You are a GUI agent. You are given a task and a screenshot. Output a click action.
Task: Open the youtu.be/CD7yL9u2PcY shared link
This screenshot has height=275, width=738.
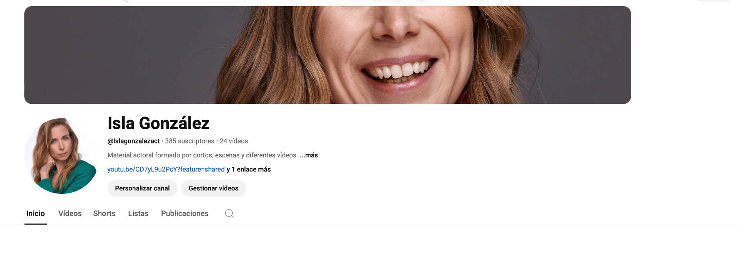166,169
